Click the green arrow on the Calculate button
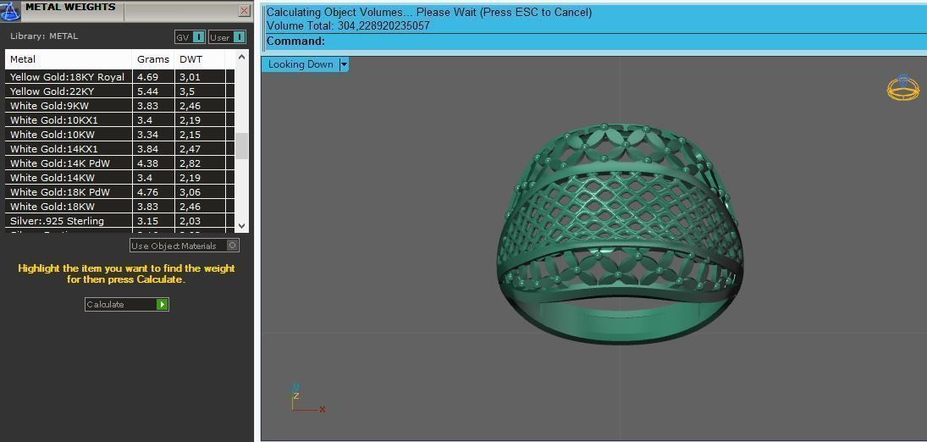Image resolution: width=927 pixels, height=442 pixels. 162,304
